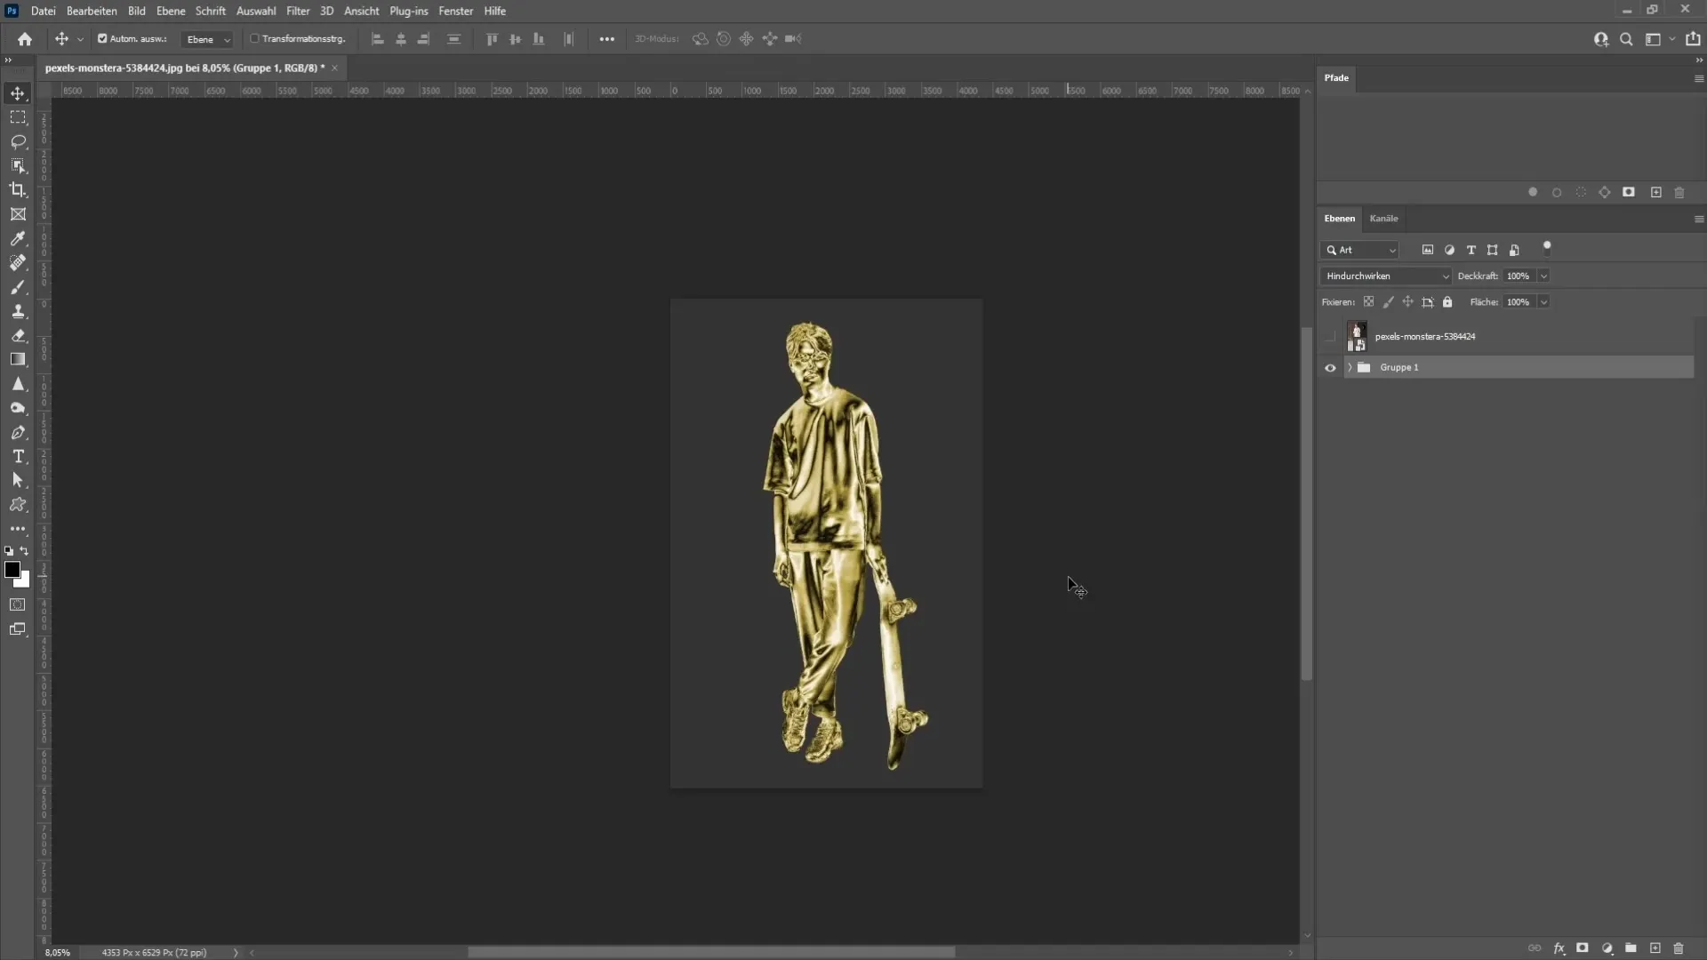The width and height of the screenshot is (1707, 960).
Task: Select the Custom Shape tool
Action: click(x=18, y=505)
